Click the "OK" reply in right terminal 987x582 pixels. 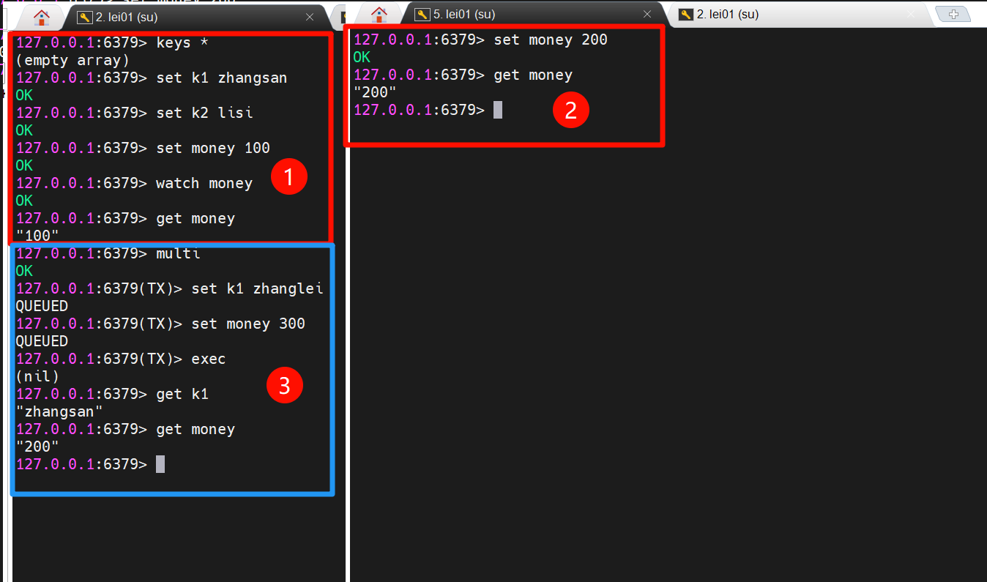(x=362, y=57)
